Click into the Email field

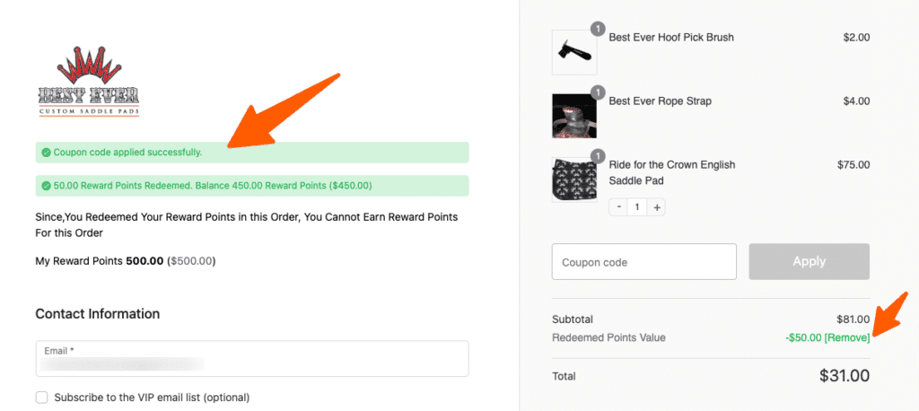(x=251, y=363)
